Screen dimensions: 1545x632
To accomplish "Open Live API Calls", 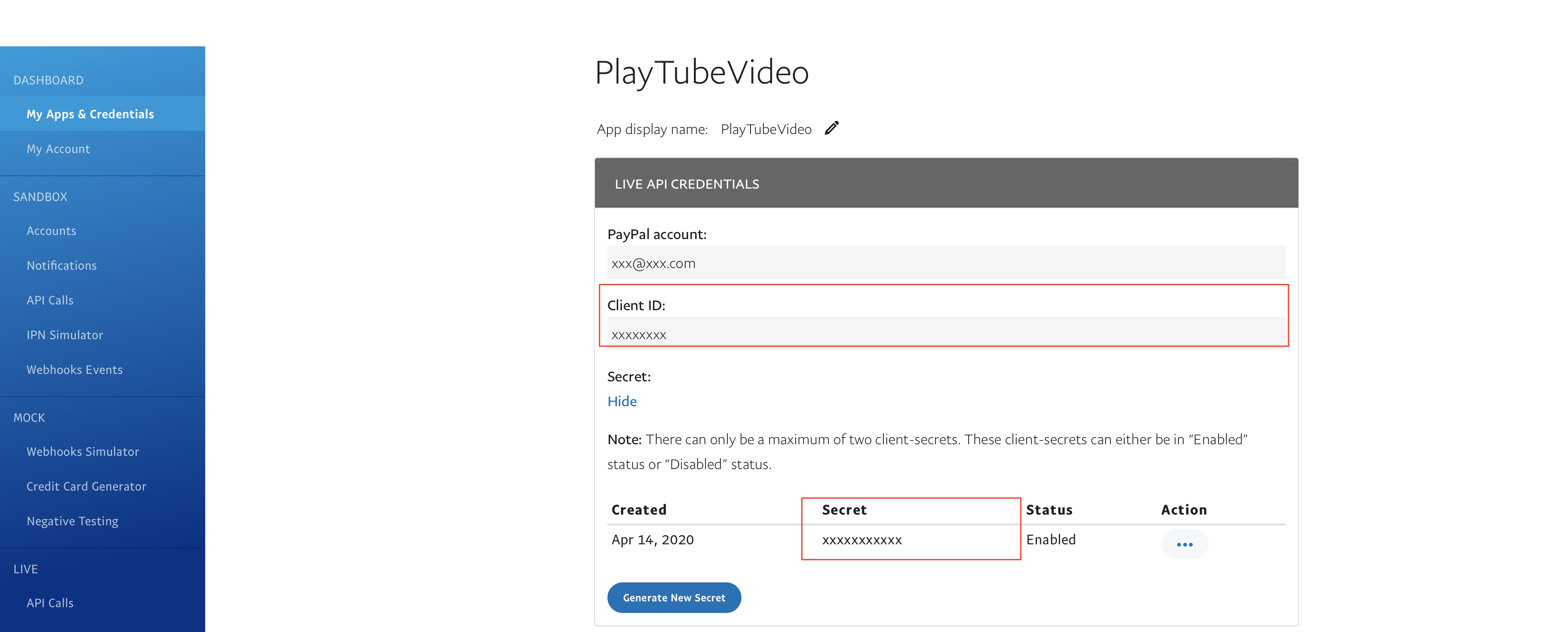I will [x=50, y=603].
